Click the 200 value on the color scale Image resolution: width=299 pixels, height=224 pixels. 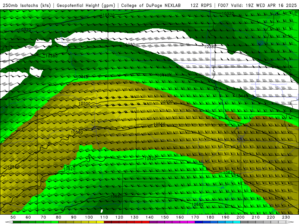tap(240, 217)
